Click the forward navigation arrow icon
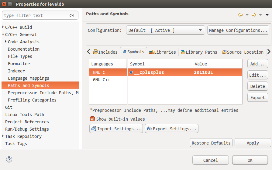The height and width of the screenshot is (170, 272). pos(253,15)
